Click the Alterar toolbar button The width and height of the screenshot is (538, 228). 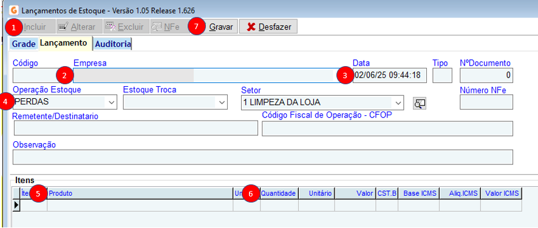(x=80, y=27)
